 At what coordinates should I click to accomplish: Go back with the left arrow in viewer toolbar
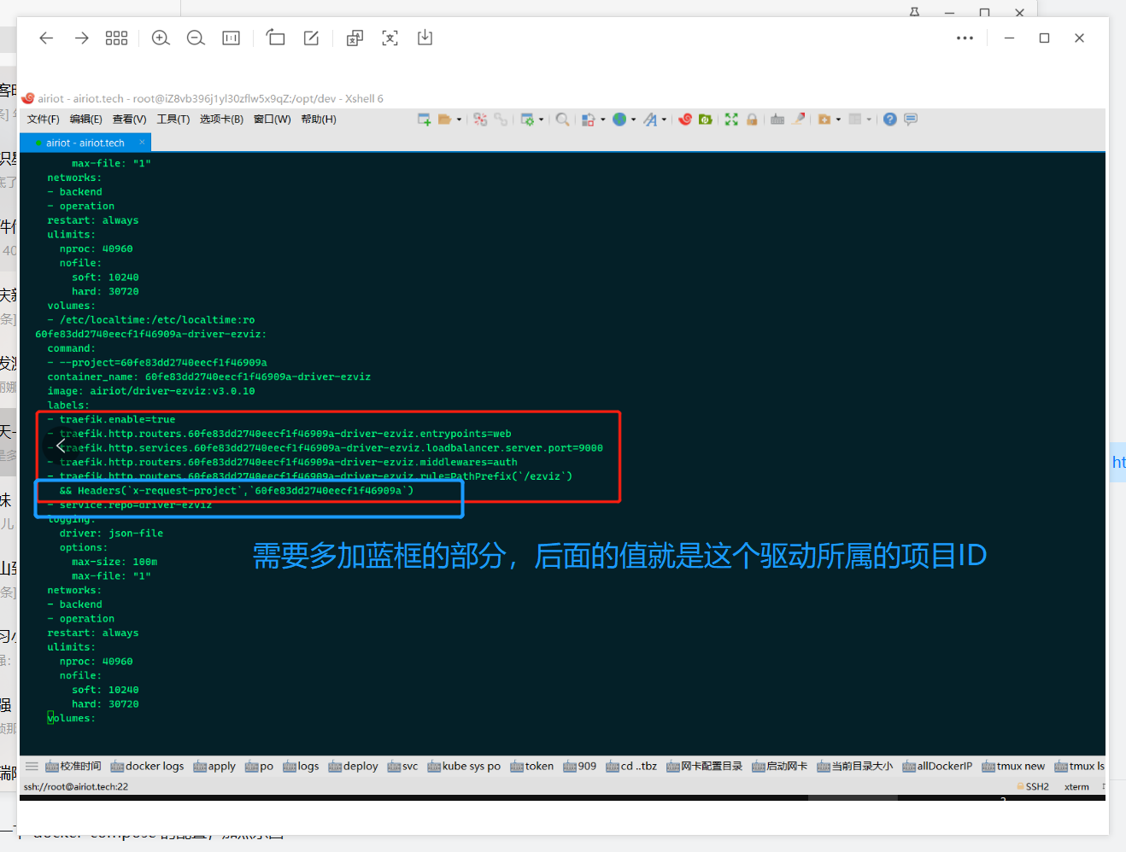click(x=46, y=38)
